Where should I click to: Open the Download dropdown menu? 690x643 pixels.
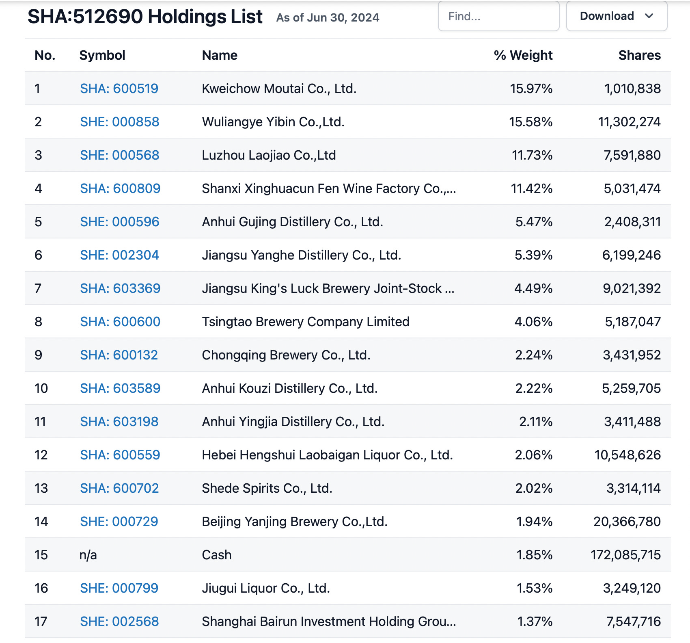pos(617,16)
